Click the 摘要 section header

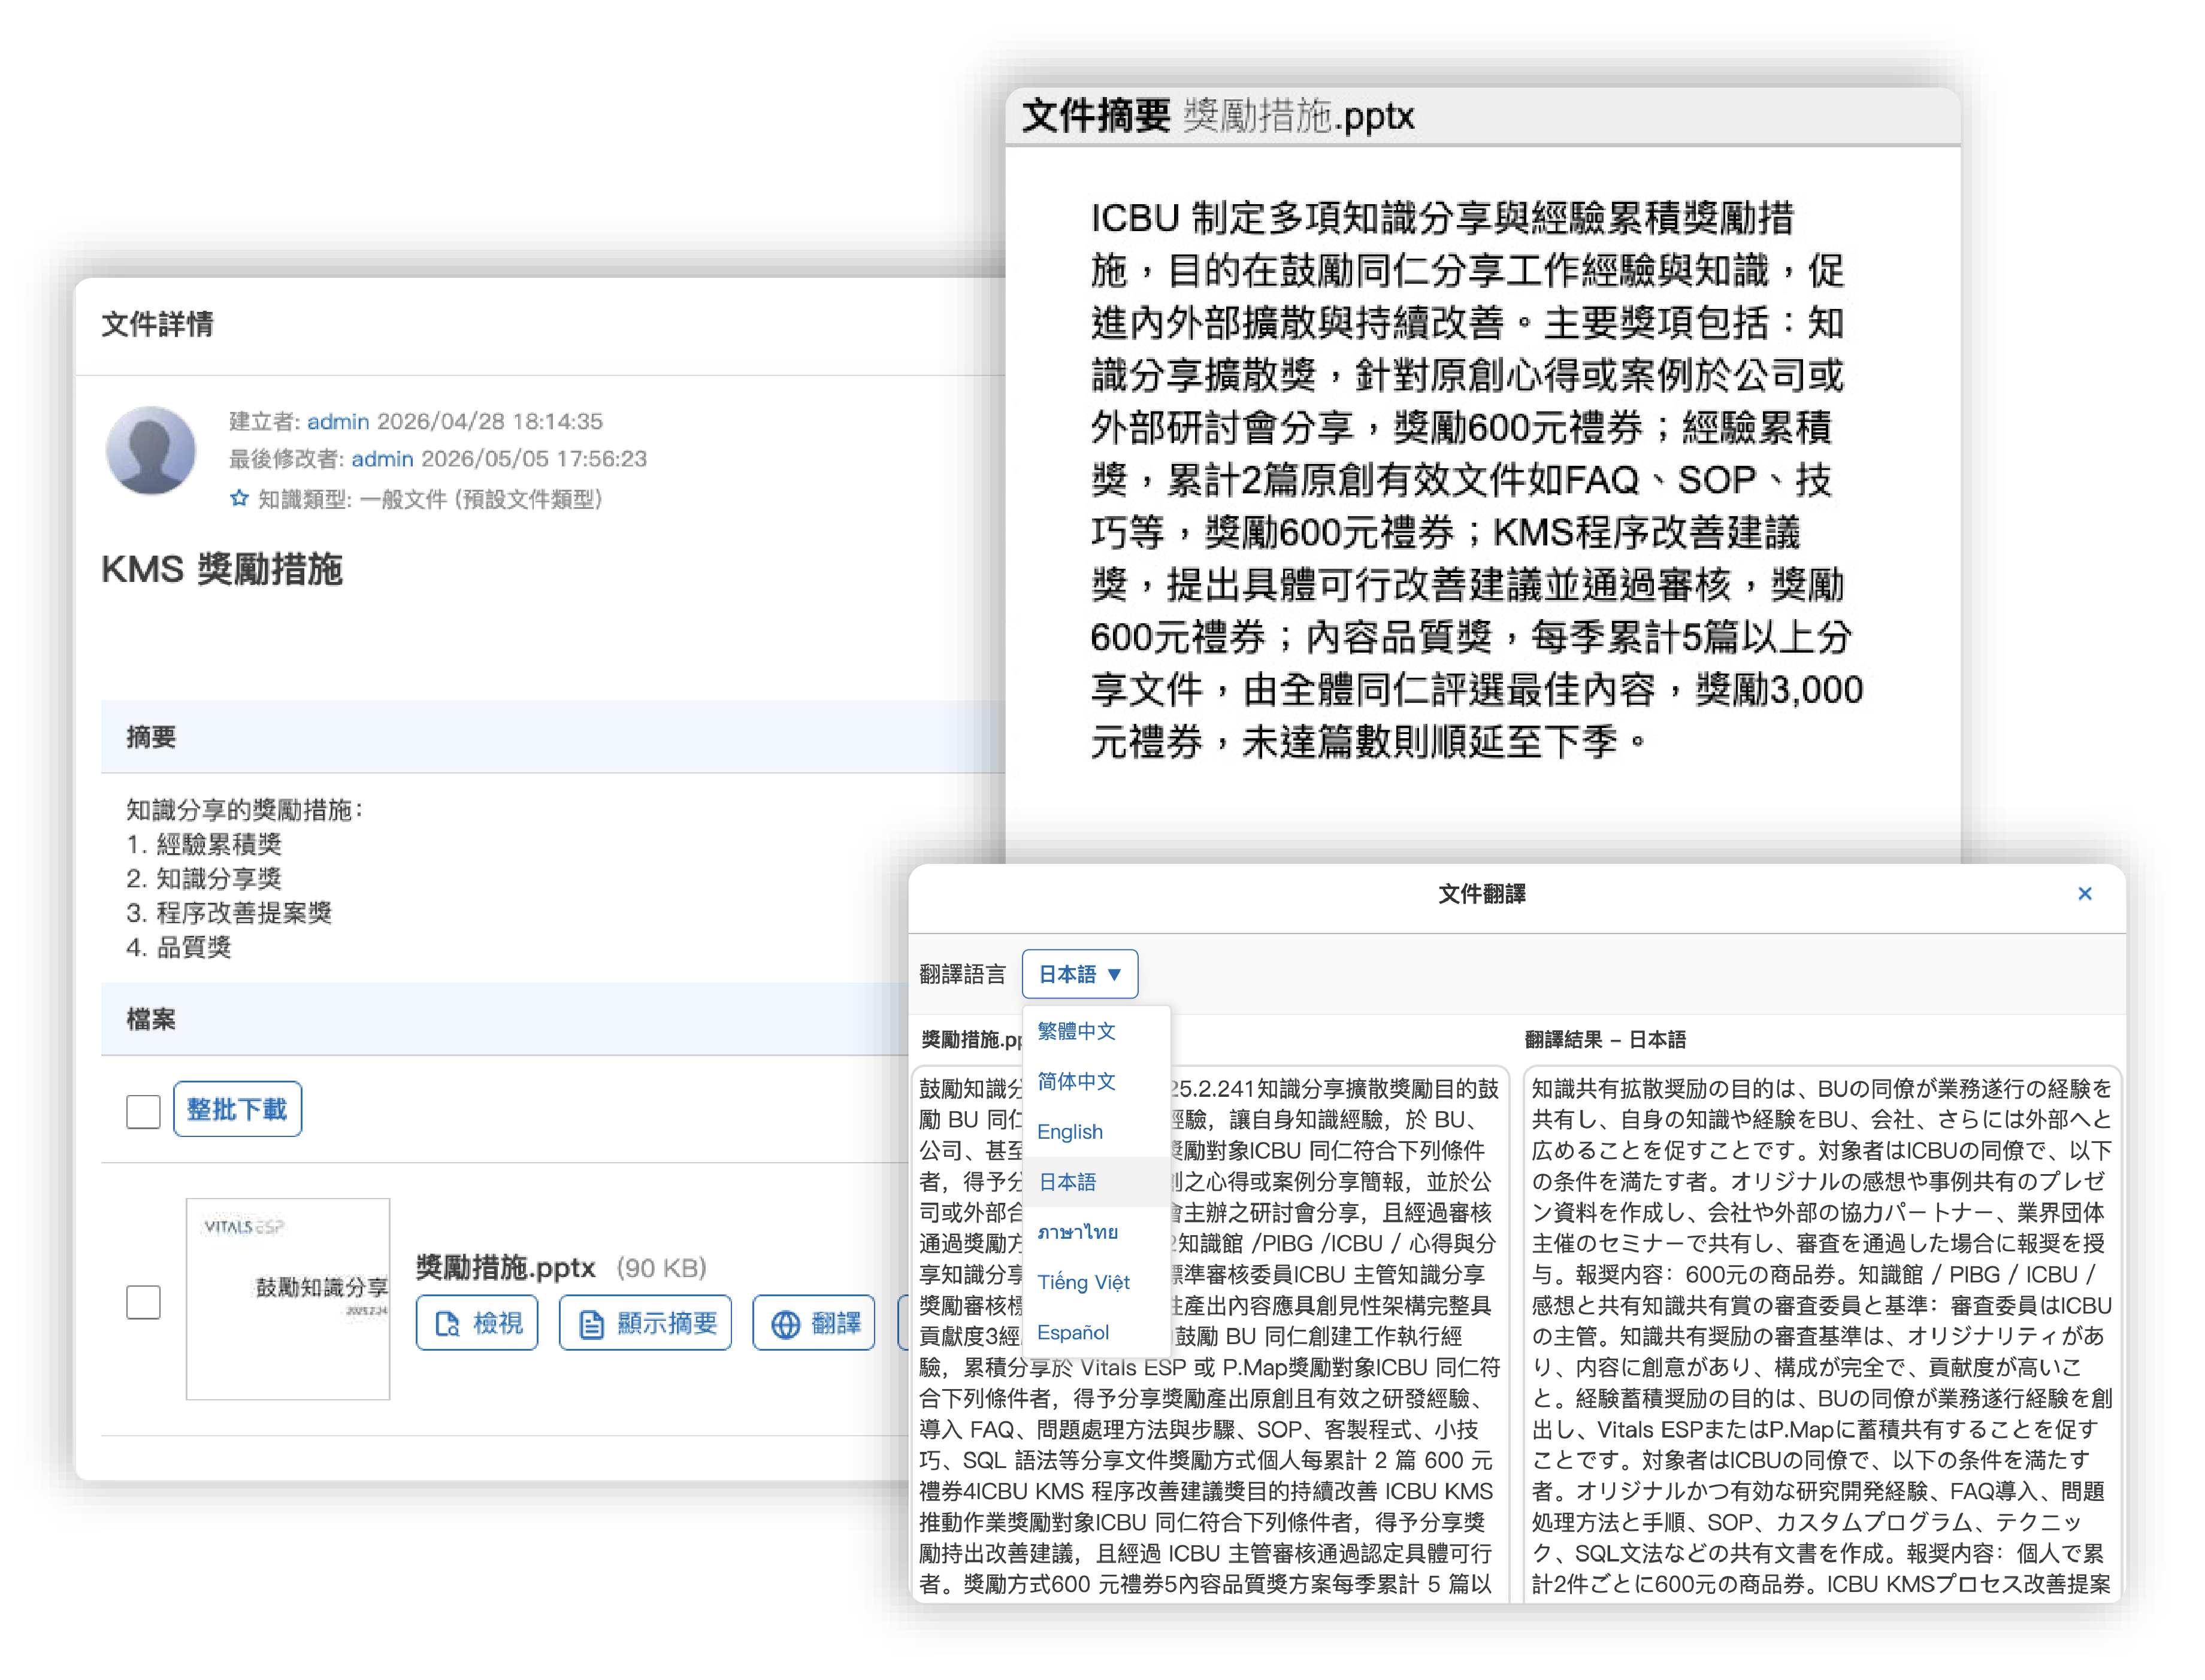(x=552, y=737)
